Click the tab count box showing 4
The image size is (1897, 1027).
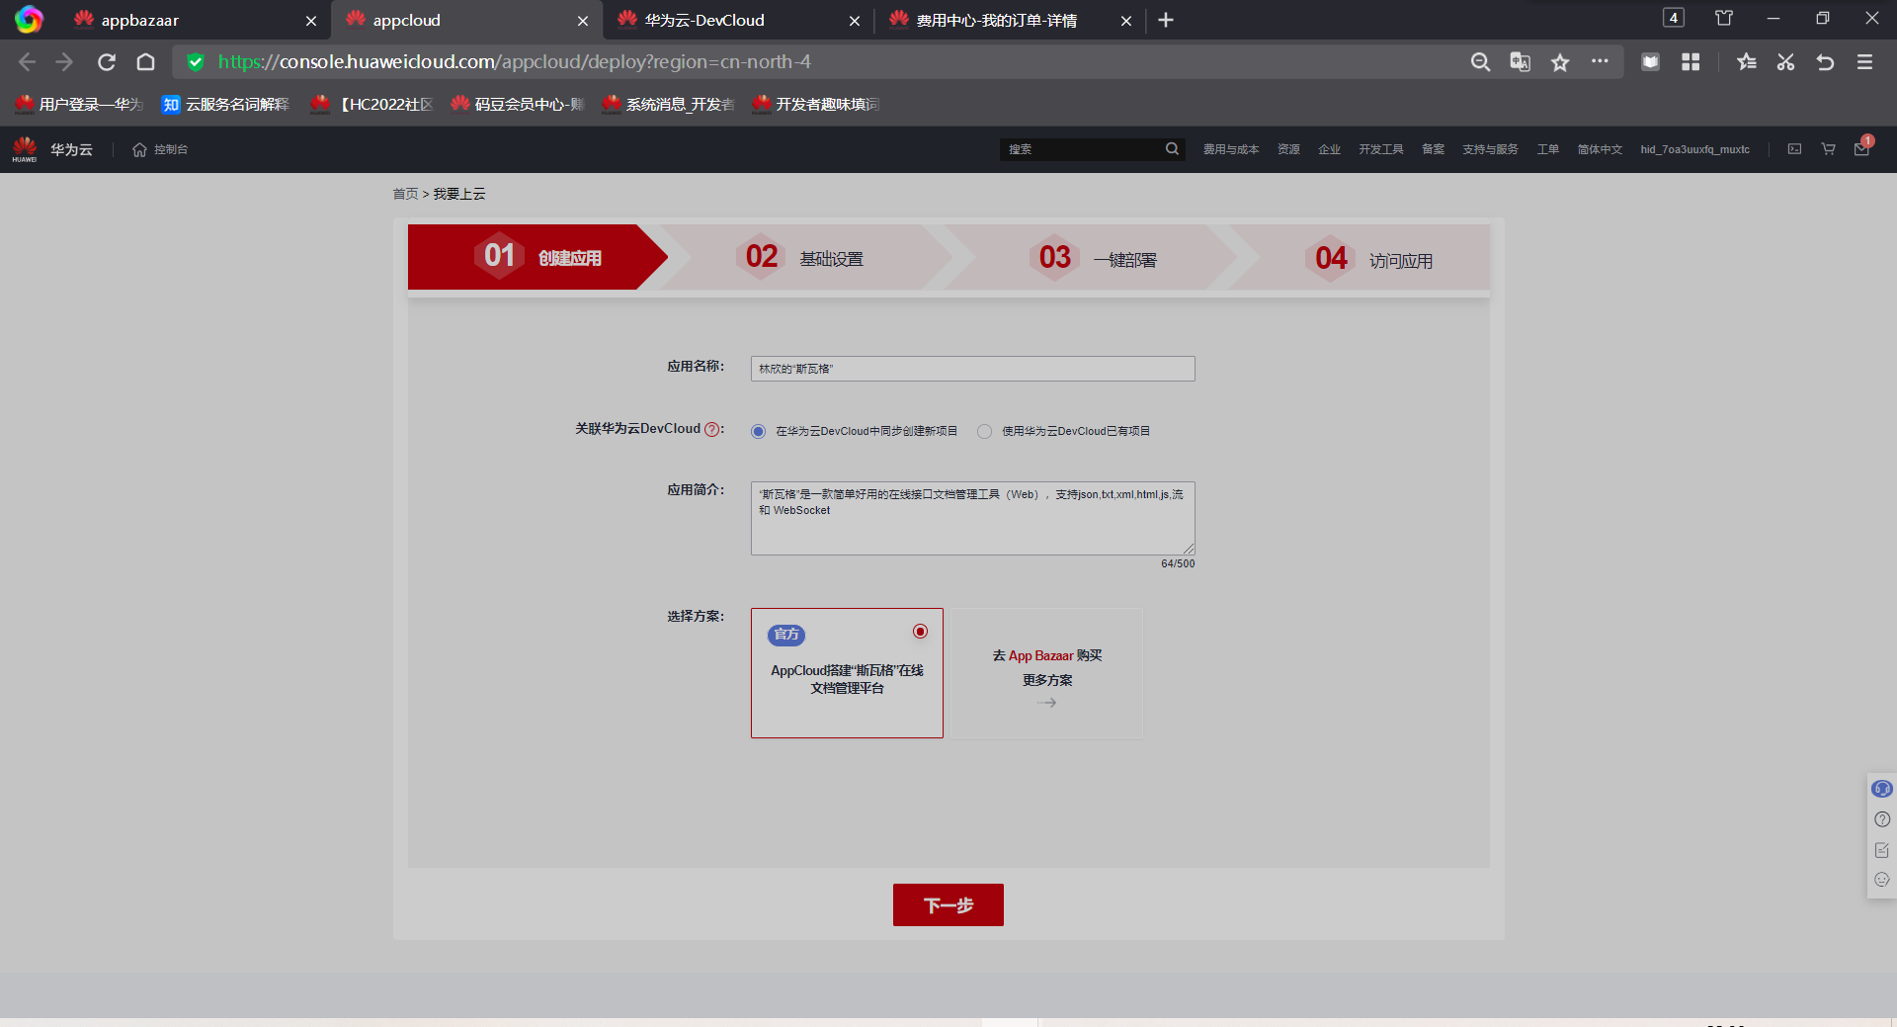(x=1674, y=18)
